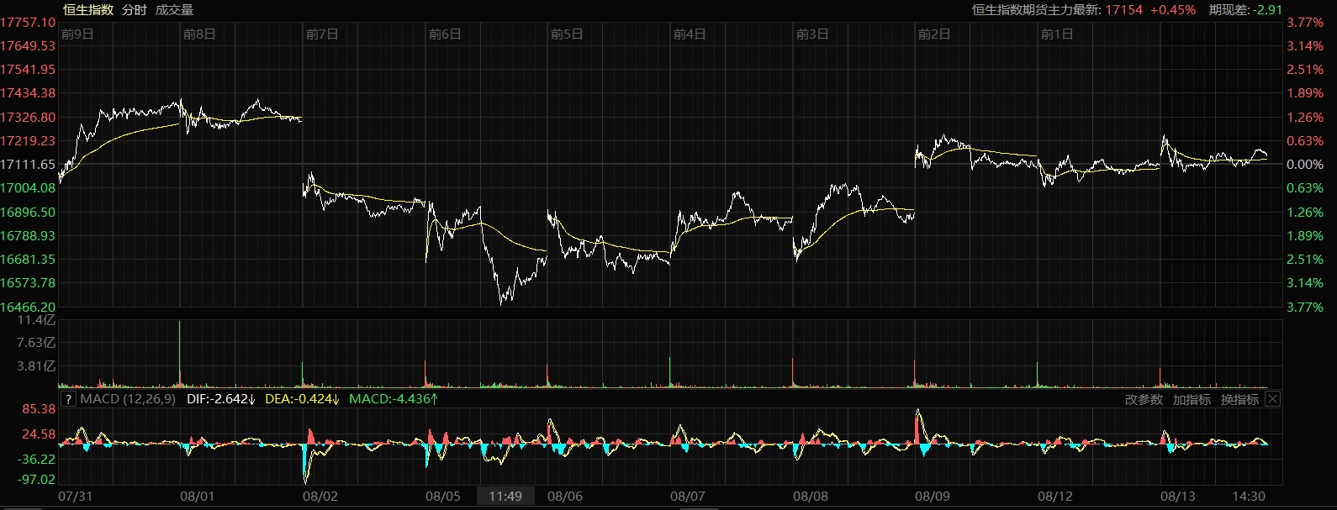
Task: Click the 08/07 date on the time axis
Action: [x=688, y=497]
